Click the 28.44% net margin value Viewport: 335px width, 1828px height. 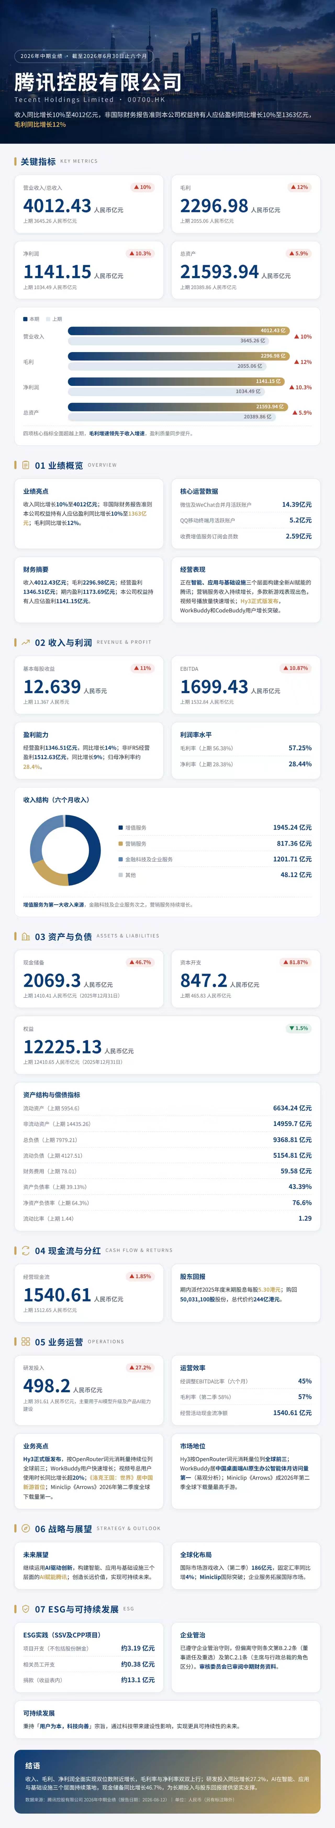300,764
